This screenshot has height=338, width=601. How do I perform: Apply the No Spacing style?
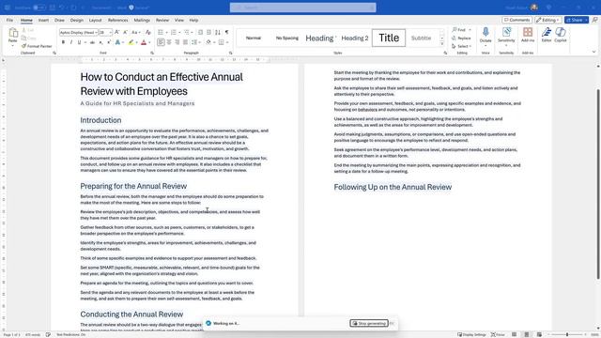coord(287,38)
